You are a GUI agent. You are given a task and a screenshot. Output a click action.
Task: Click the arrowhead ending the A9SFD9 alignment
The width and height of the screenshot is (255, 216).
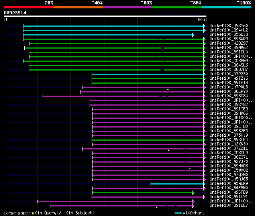[193, 192]
